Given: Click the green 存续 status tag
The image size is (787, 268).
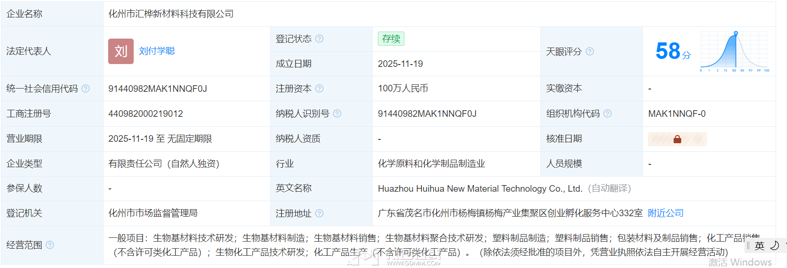Looking at the screenshot, I should click(391, 39).
